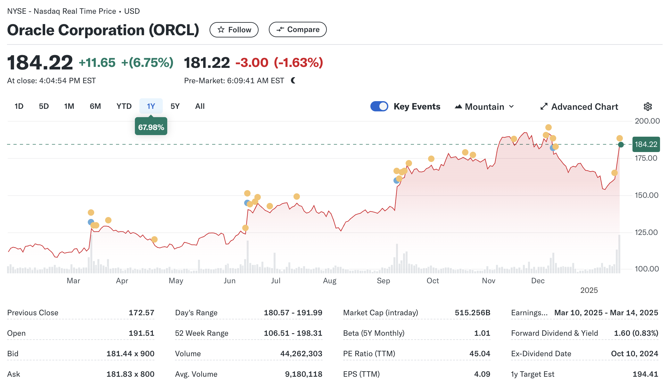Click the blue event marker near March
This screenshot has width=669, height=386.
(x=91, y=222)
